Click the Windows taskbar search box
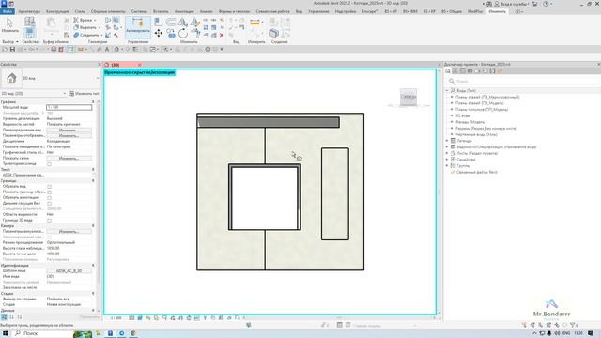The width and height of the screenshot is (601, 338). 43,334
